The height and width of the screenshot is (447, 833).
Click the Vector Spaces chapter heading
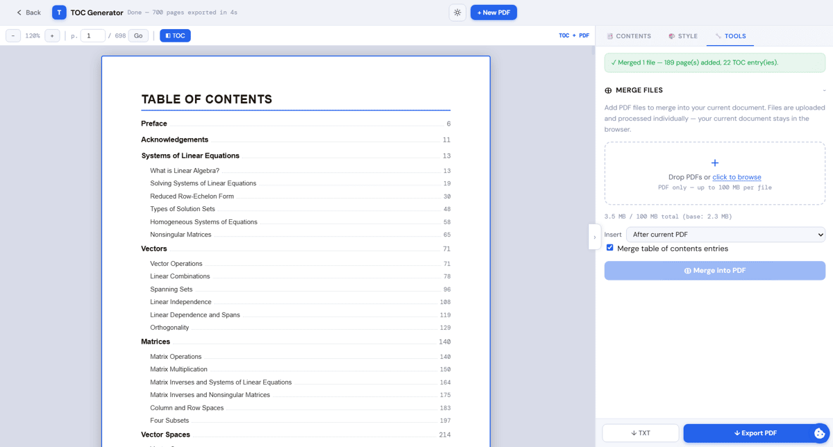point(296,435)
